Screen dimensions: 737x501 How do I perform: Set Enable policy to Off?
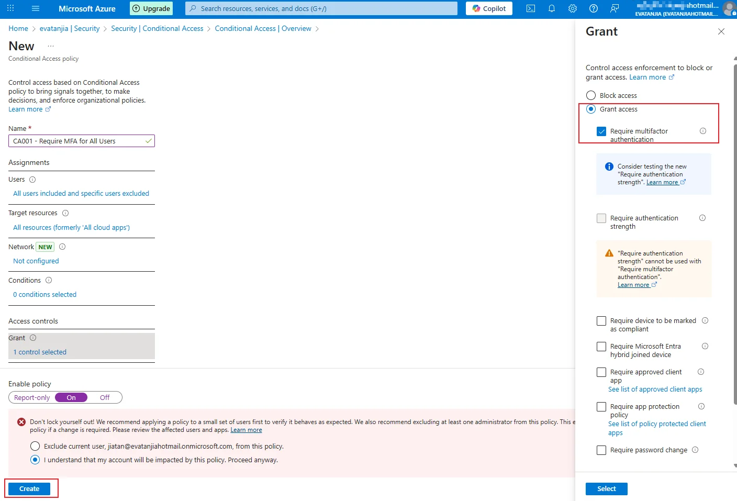click(x=105, y=397)
